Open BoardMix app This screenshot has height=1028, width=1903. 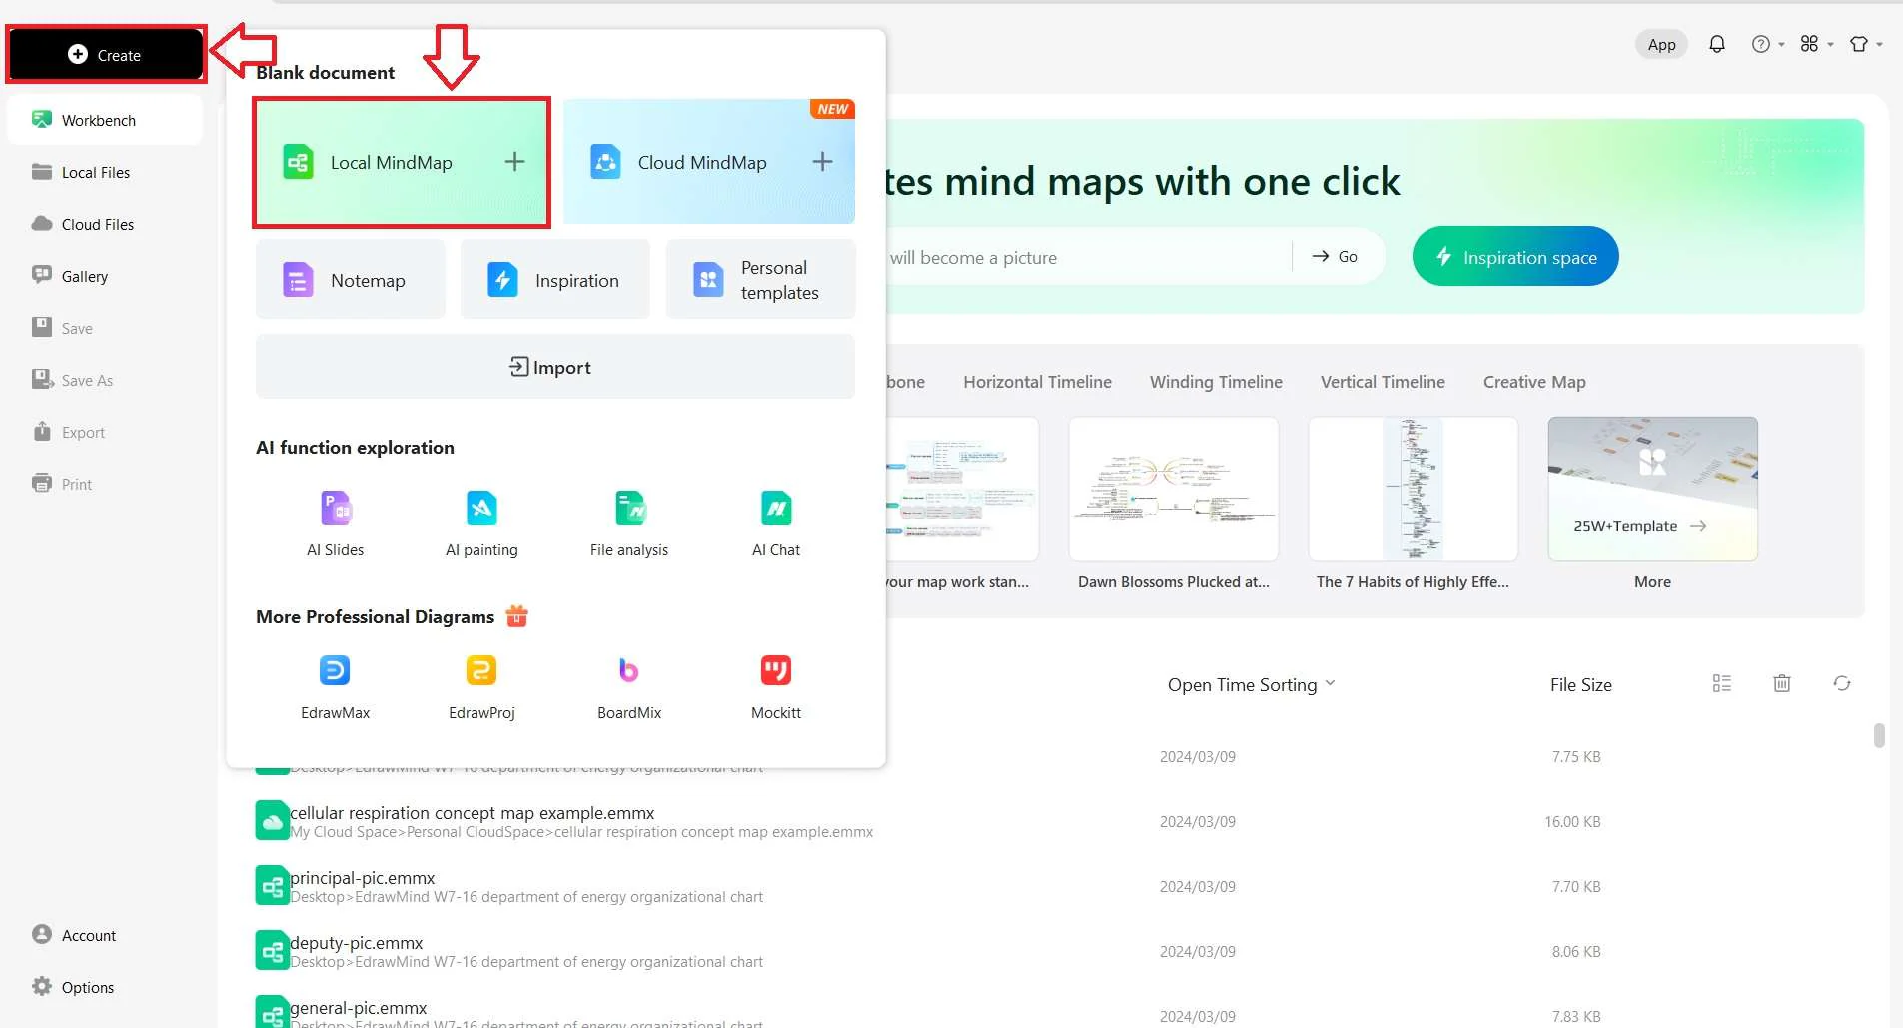pyautogui.click(x=629, y=687)
